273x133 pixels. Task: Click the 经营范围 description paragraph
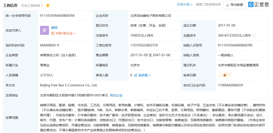click(x=153, y=118)
